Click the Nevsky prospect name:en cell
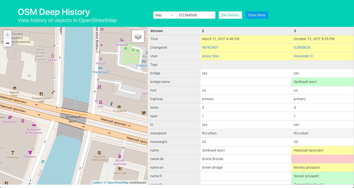Image resolution: width=354 pixels, height=188 pixels. pyautogui.click(x=322, y=168)
